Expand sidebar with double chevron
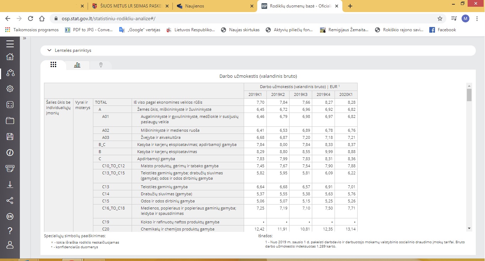This screenshot has height=261, width=485. pos(24,38)
